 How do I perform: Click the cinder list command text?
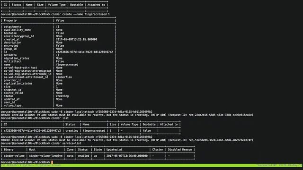pos(60,118)
